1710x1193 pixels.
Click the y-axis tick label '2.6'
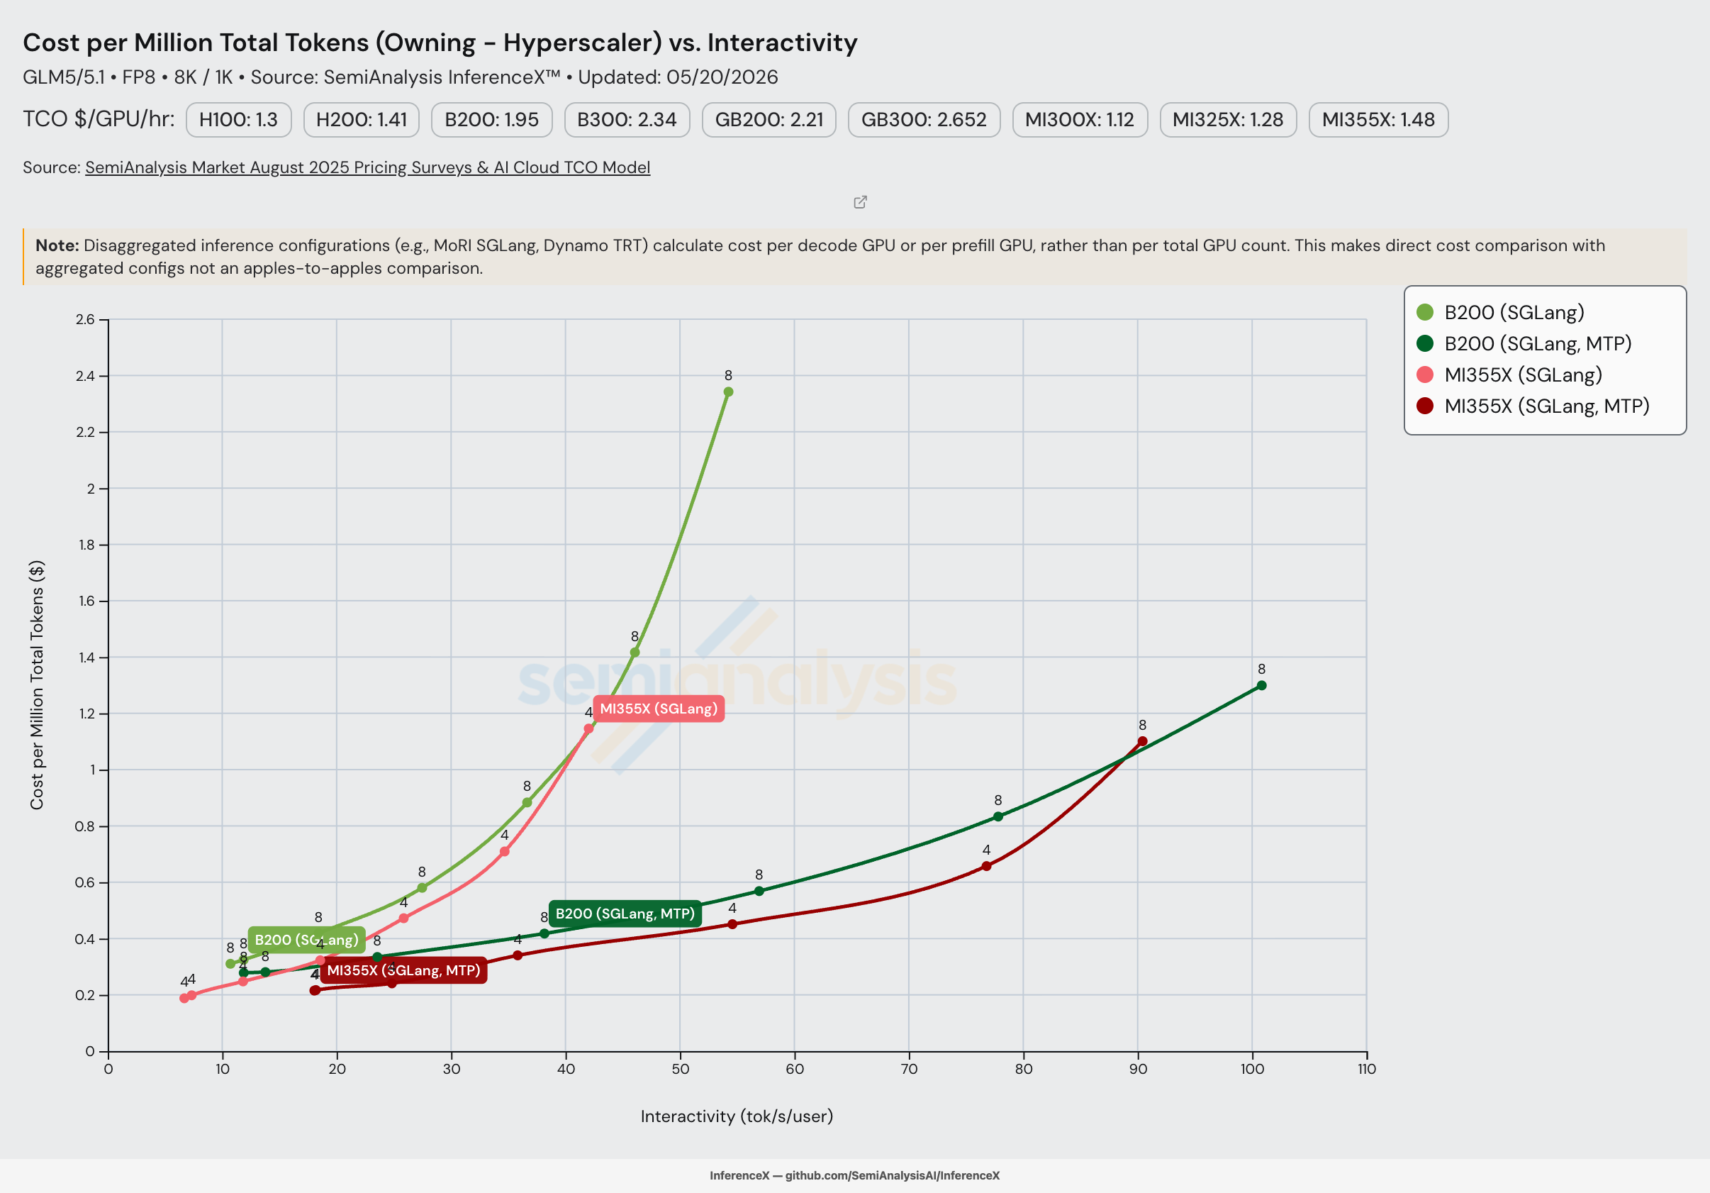tap(85, 320)
